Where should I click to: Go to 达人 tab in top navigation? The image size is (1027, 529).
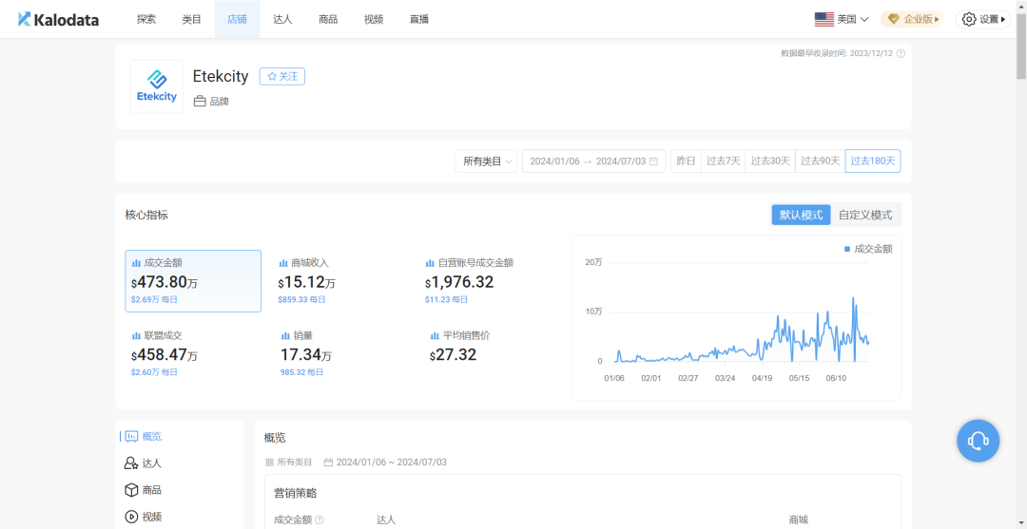[x=282, y=19]
